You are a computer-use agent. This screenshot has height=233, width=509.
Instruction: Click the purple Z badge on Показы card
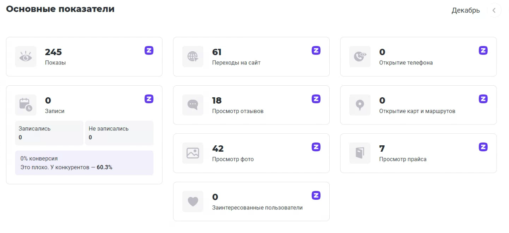149,50
